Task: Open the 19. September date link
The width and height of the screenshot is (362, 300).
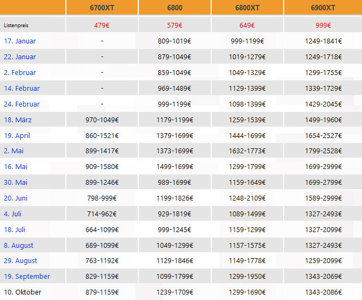Action: tap(27, 276)
